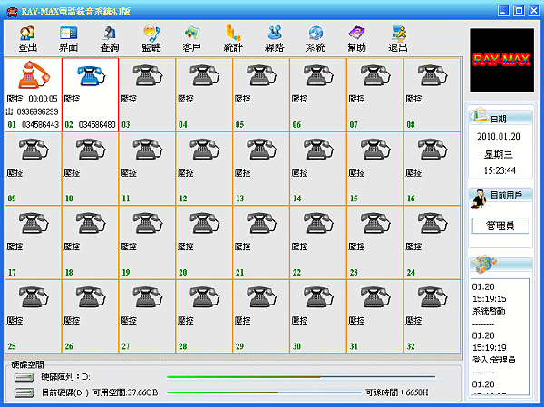Click the 目前硬碟 disk drive icon
The image size is (544, 407).
pyautogui.click(x=24, y=392)
